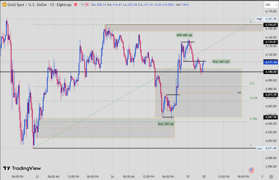Click the 3,990.00 price scale tick
This screenshot has width=279, height=180.
(x=271, y=167)
